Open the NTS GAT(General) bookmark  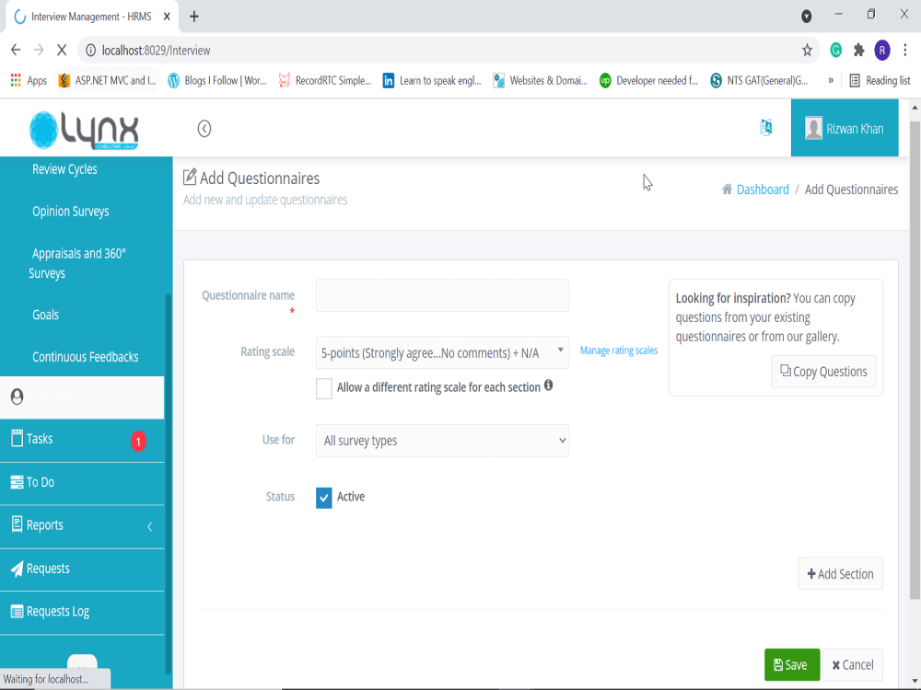(x=758, y=80)
